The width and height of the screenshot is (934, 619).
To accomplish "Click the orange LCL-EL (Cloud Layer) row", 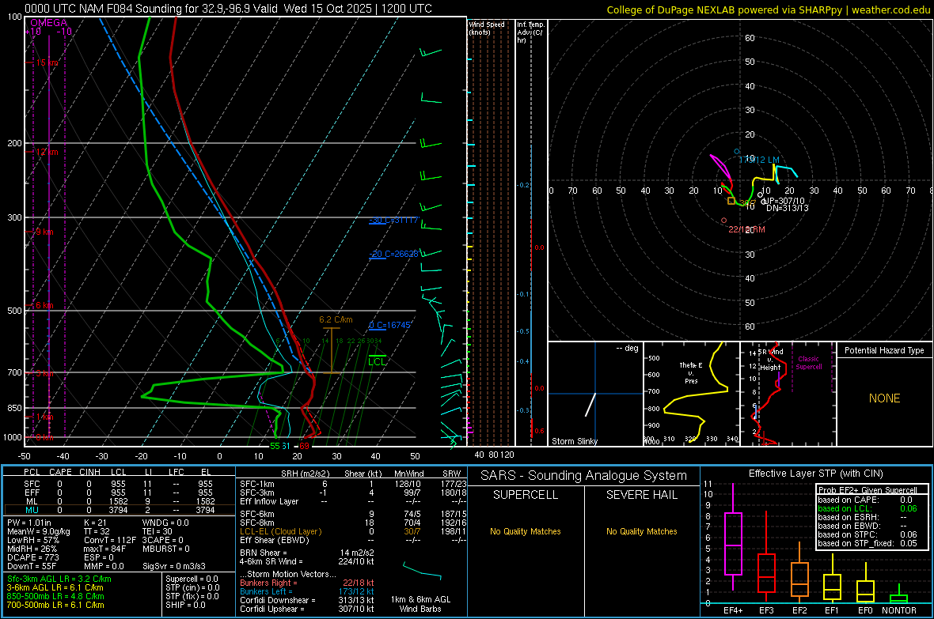I will pos(353,531).
